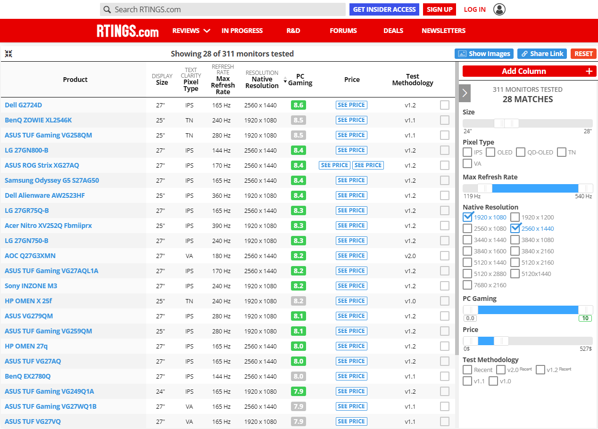Click the PC Gaming slider right handle
Screen dimensions: 598x429
[x=586, y=310]
